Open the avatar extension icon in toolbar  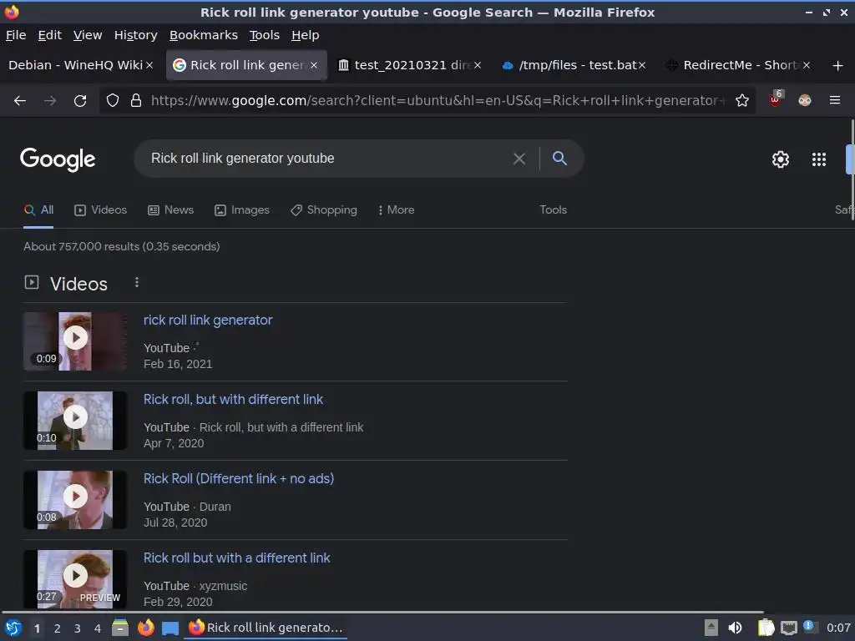(805, 100)
